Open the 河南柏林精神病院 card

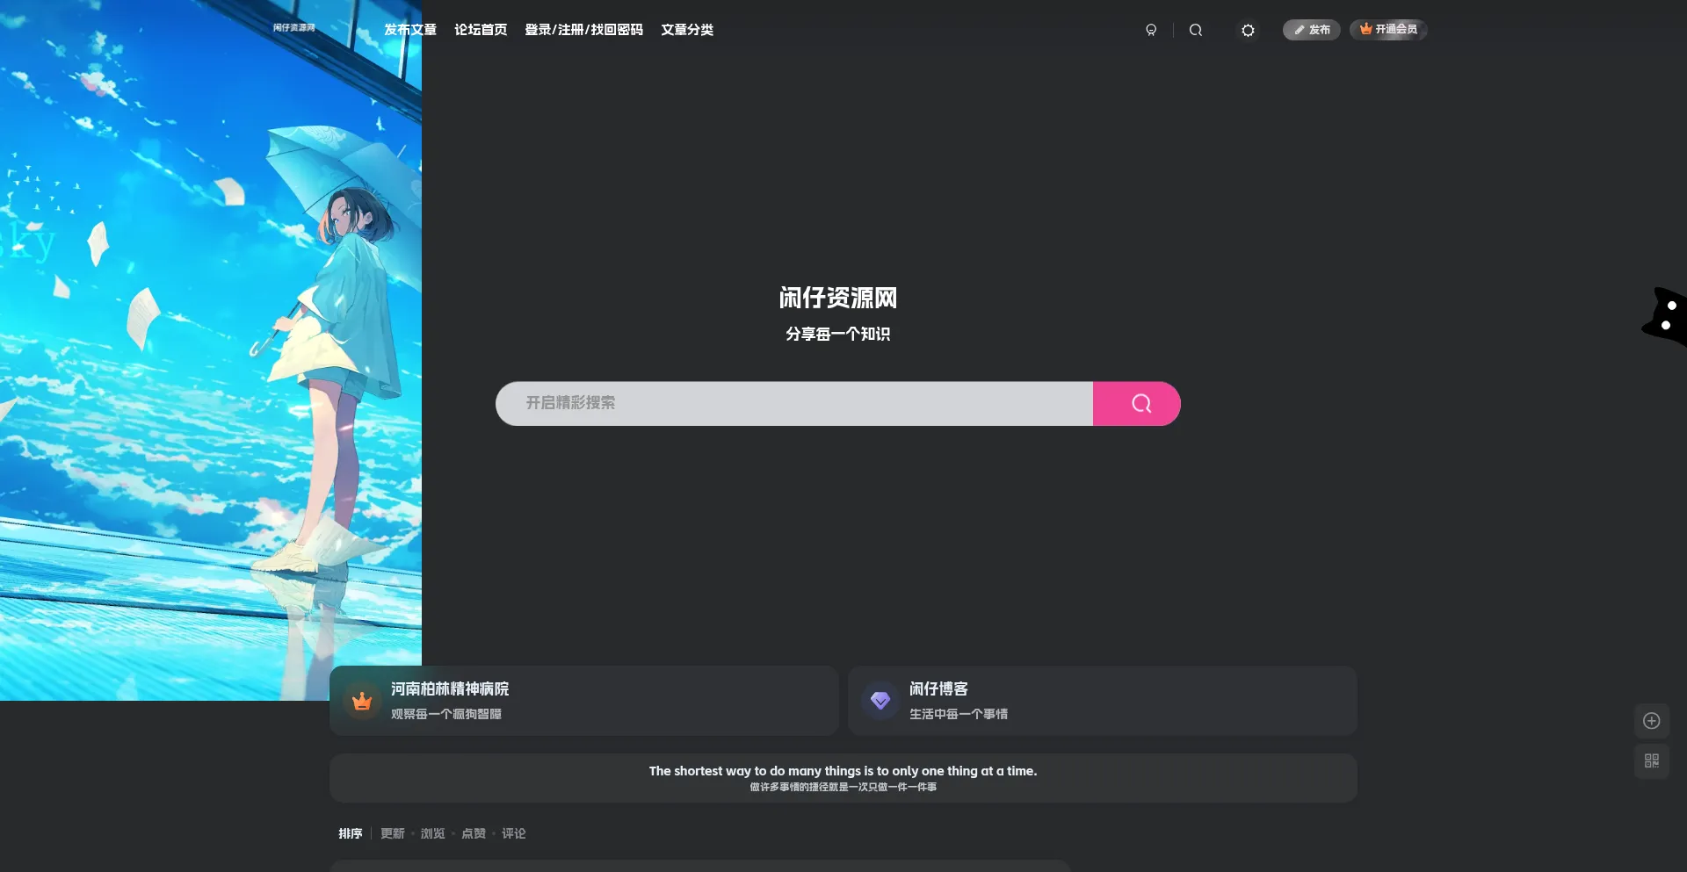(x=584, y=701)
